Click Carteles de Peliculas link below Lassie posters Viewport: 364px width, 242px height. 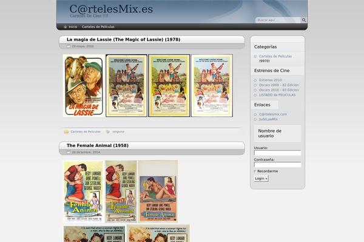pyautogui.click(x=86, y=132)
